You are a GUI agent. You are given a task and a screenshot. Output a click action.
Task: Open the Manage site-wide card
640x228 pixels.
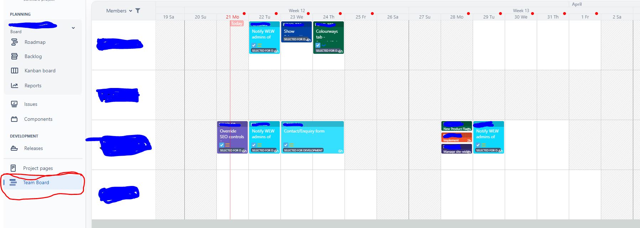[x=457, y=149]
